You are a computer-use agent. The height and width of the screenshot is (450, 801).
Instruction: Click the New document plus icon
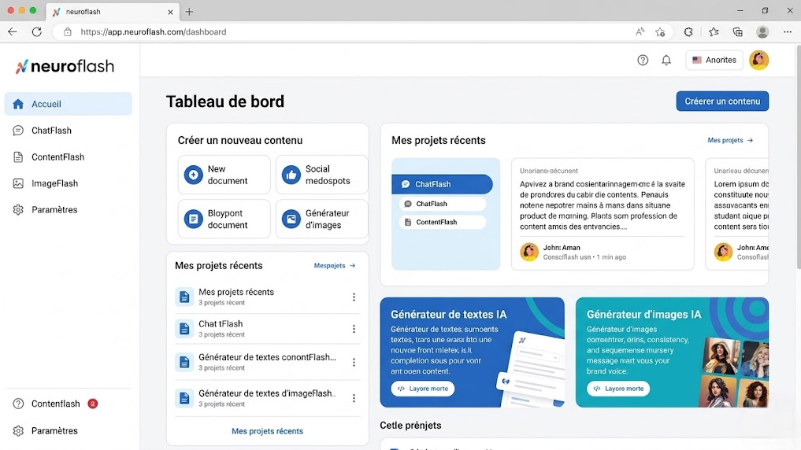pyautogui.click(x=193, y=175)
